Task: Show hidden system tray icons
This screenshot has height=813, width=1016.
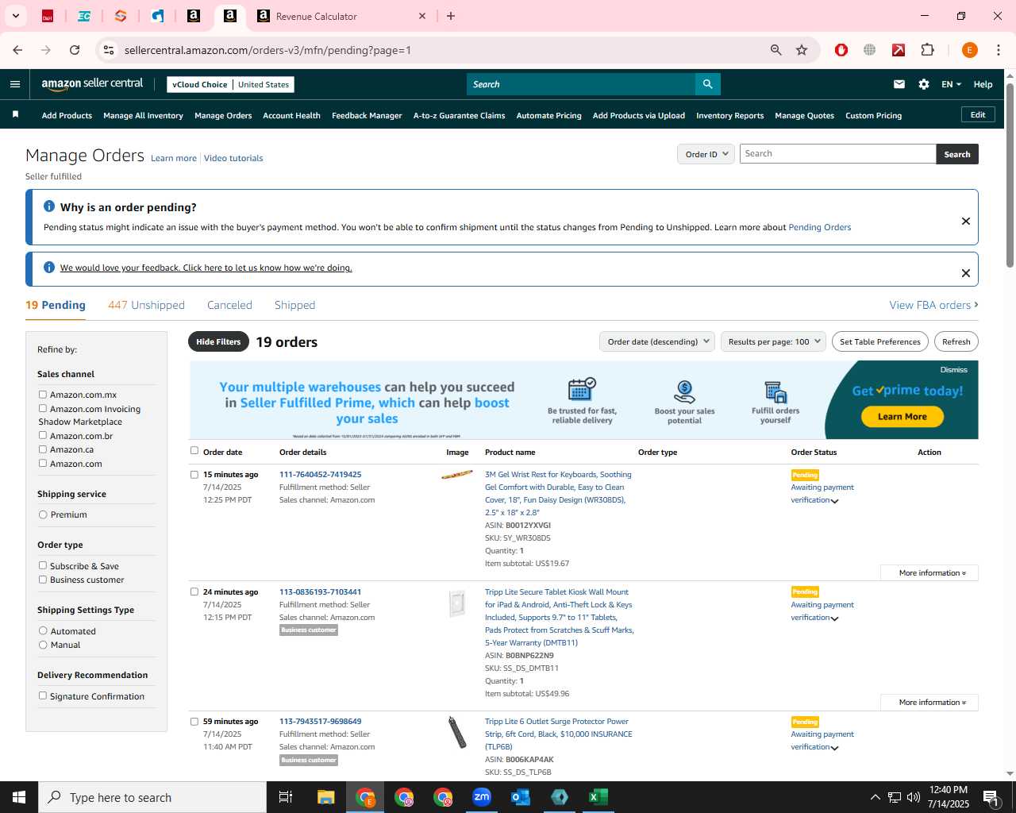Action: pos(875,797)
